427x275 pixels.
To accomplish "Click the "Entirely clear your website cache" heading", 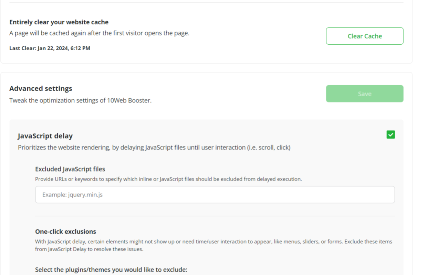I will (x=59, y=22).
